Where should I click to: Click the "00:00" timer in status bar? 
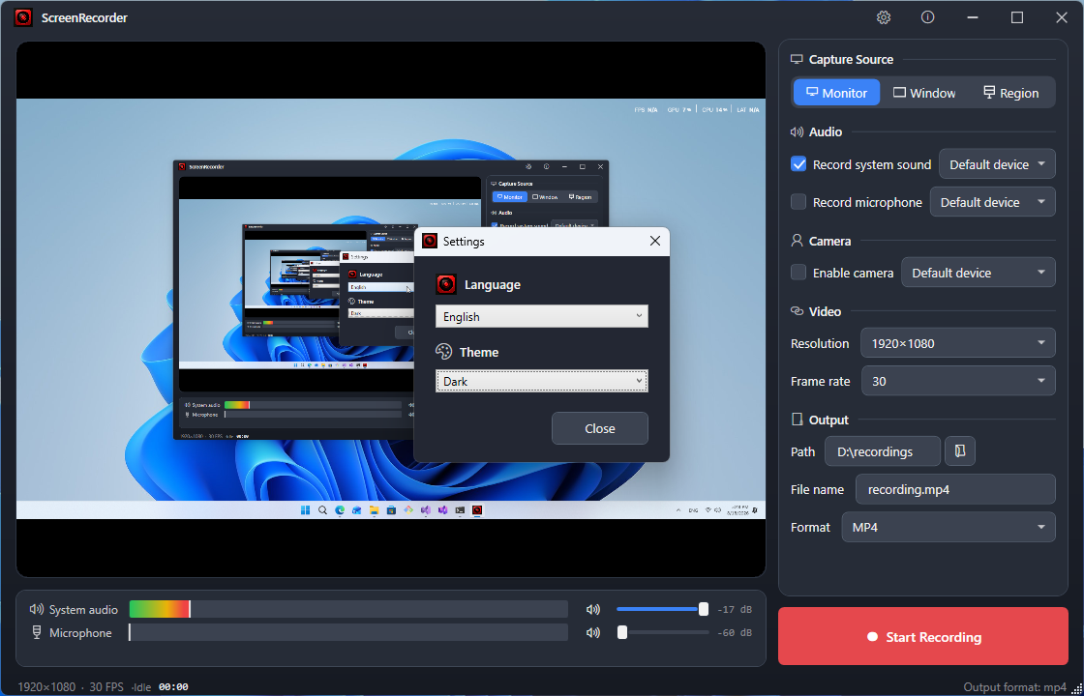click(173, 687)
